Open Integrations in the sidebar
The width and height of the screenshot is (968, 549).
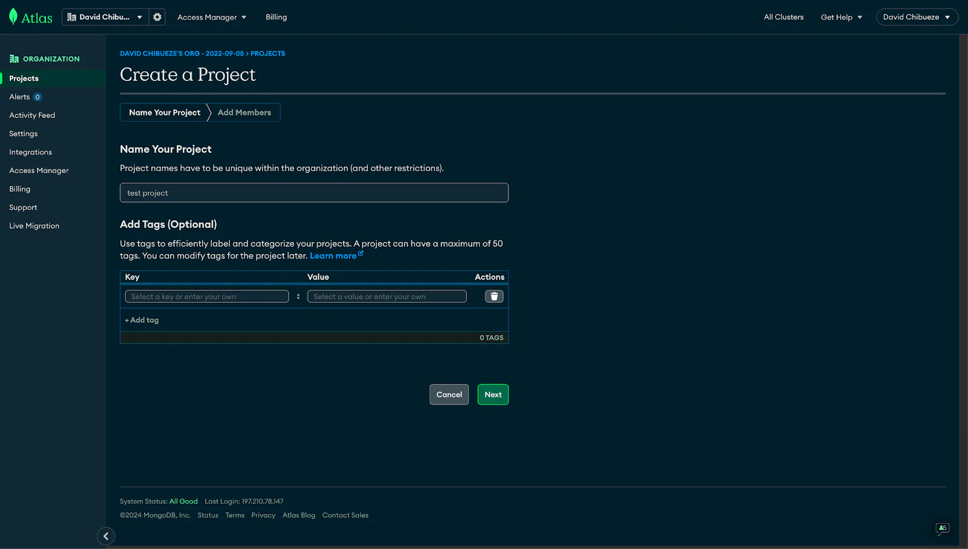[30, 152]
